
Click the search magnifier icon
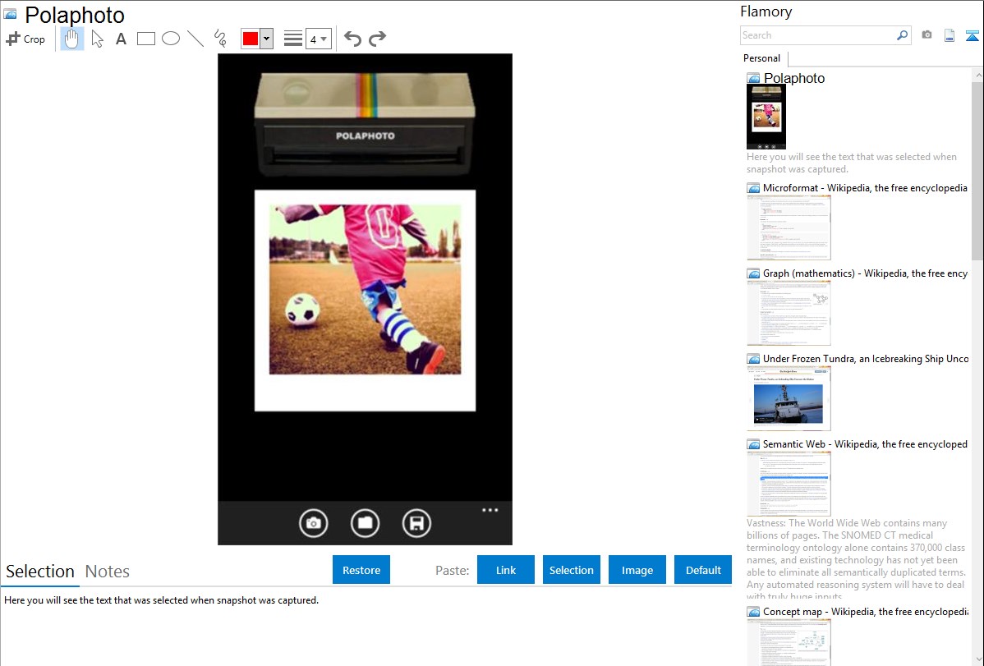coord(902,35)
